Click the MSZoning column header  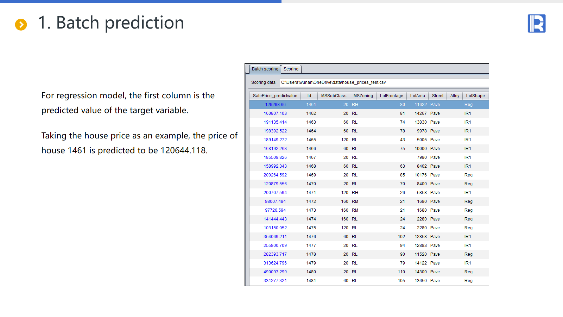(x=363, y=96)
